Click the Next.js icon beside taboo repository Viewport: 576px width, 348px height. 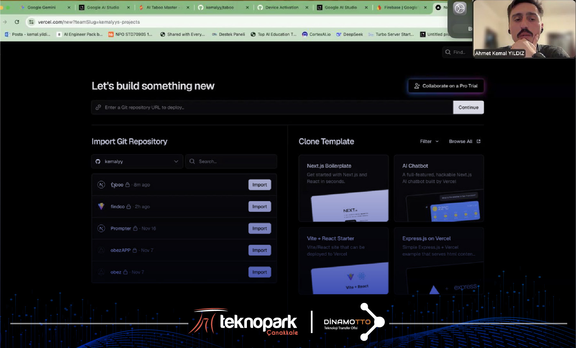click(x=101, y=185)
